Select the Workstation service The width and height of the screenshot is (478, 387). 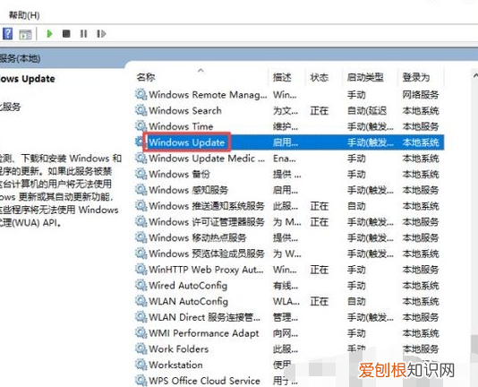pos(289,365)
